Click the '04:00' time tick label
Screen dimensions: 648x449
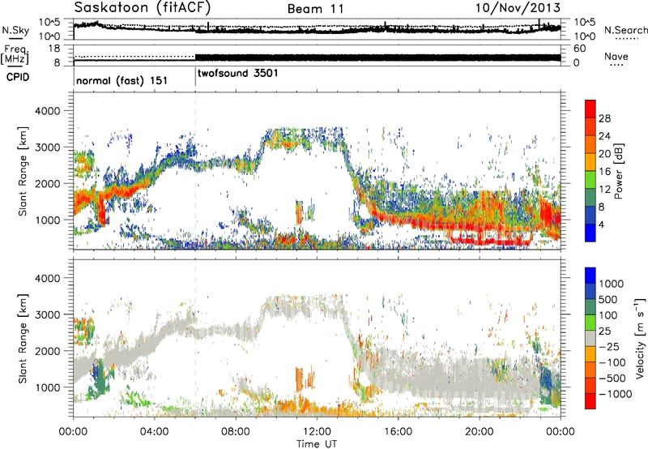[155, 432]
